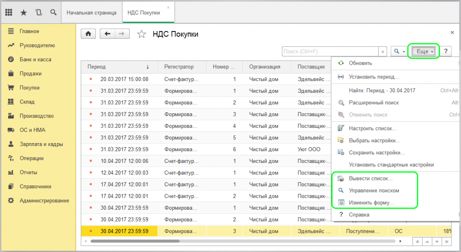Open Банк и касса section

[35, 59]
